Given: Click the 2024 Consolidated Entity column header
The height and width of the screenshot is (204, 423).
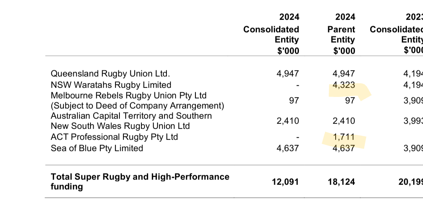Looking at the screenshot, I should 271,34.
